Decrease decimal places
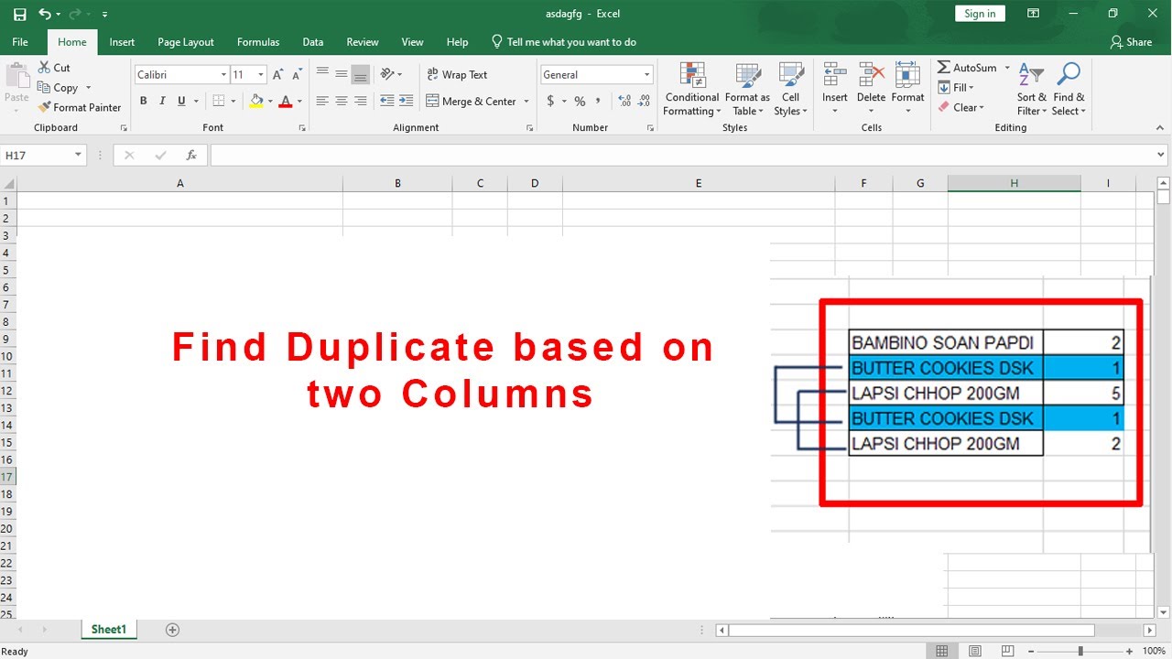This screenshot has width=1172, height=659. tap(645, 102)
